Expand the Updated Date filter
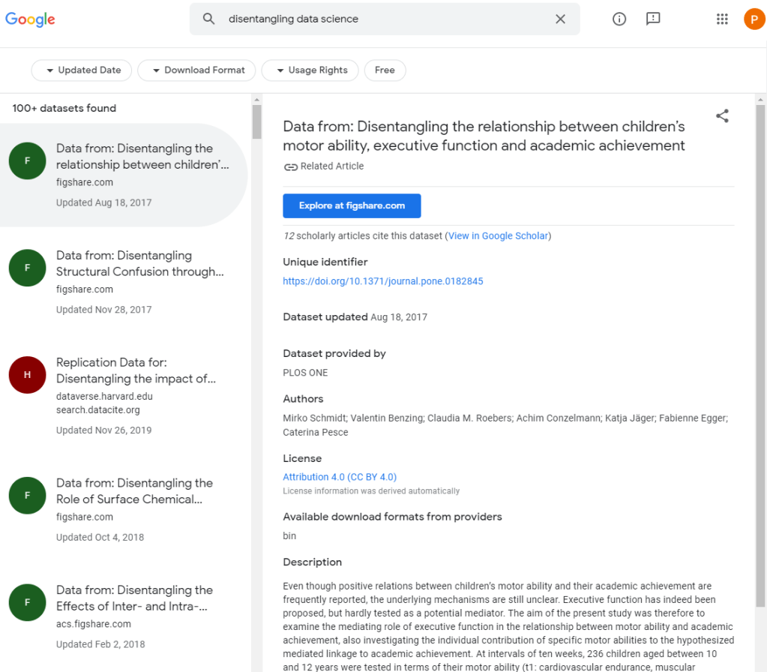Viewport: 767px width, 672px height. pos(82,70)
